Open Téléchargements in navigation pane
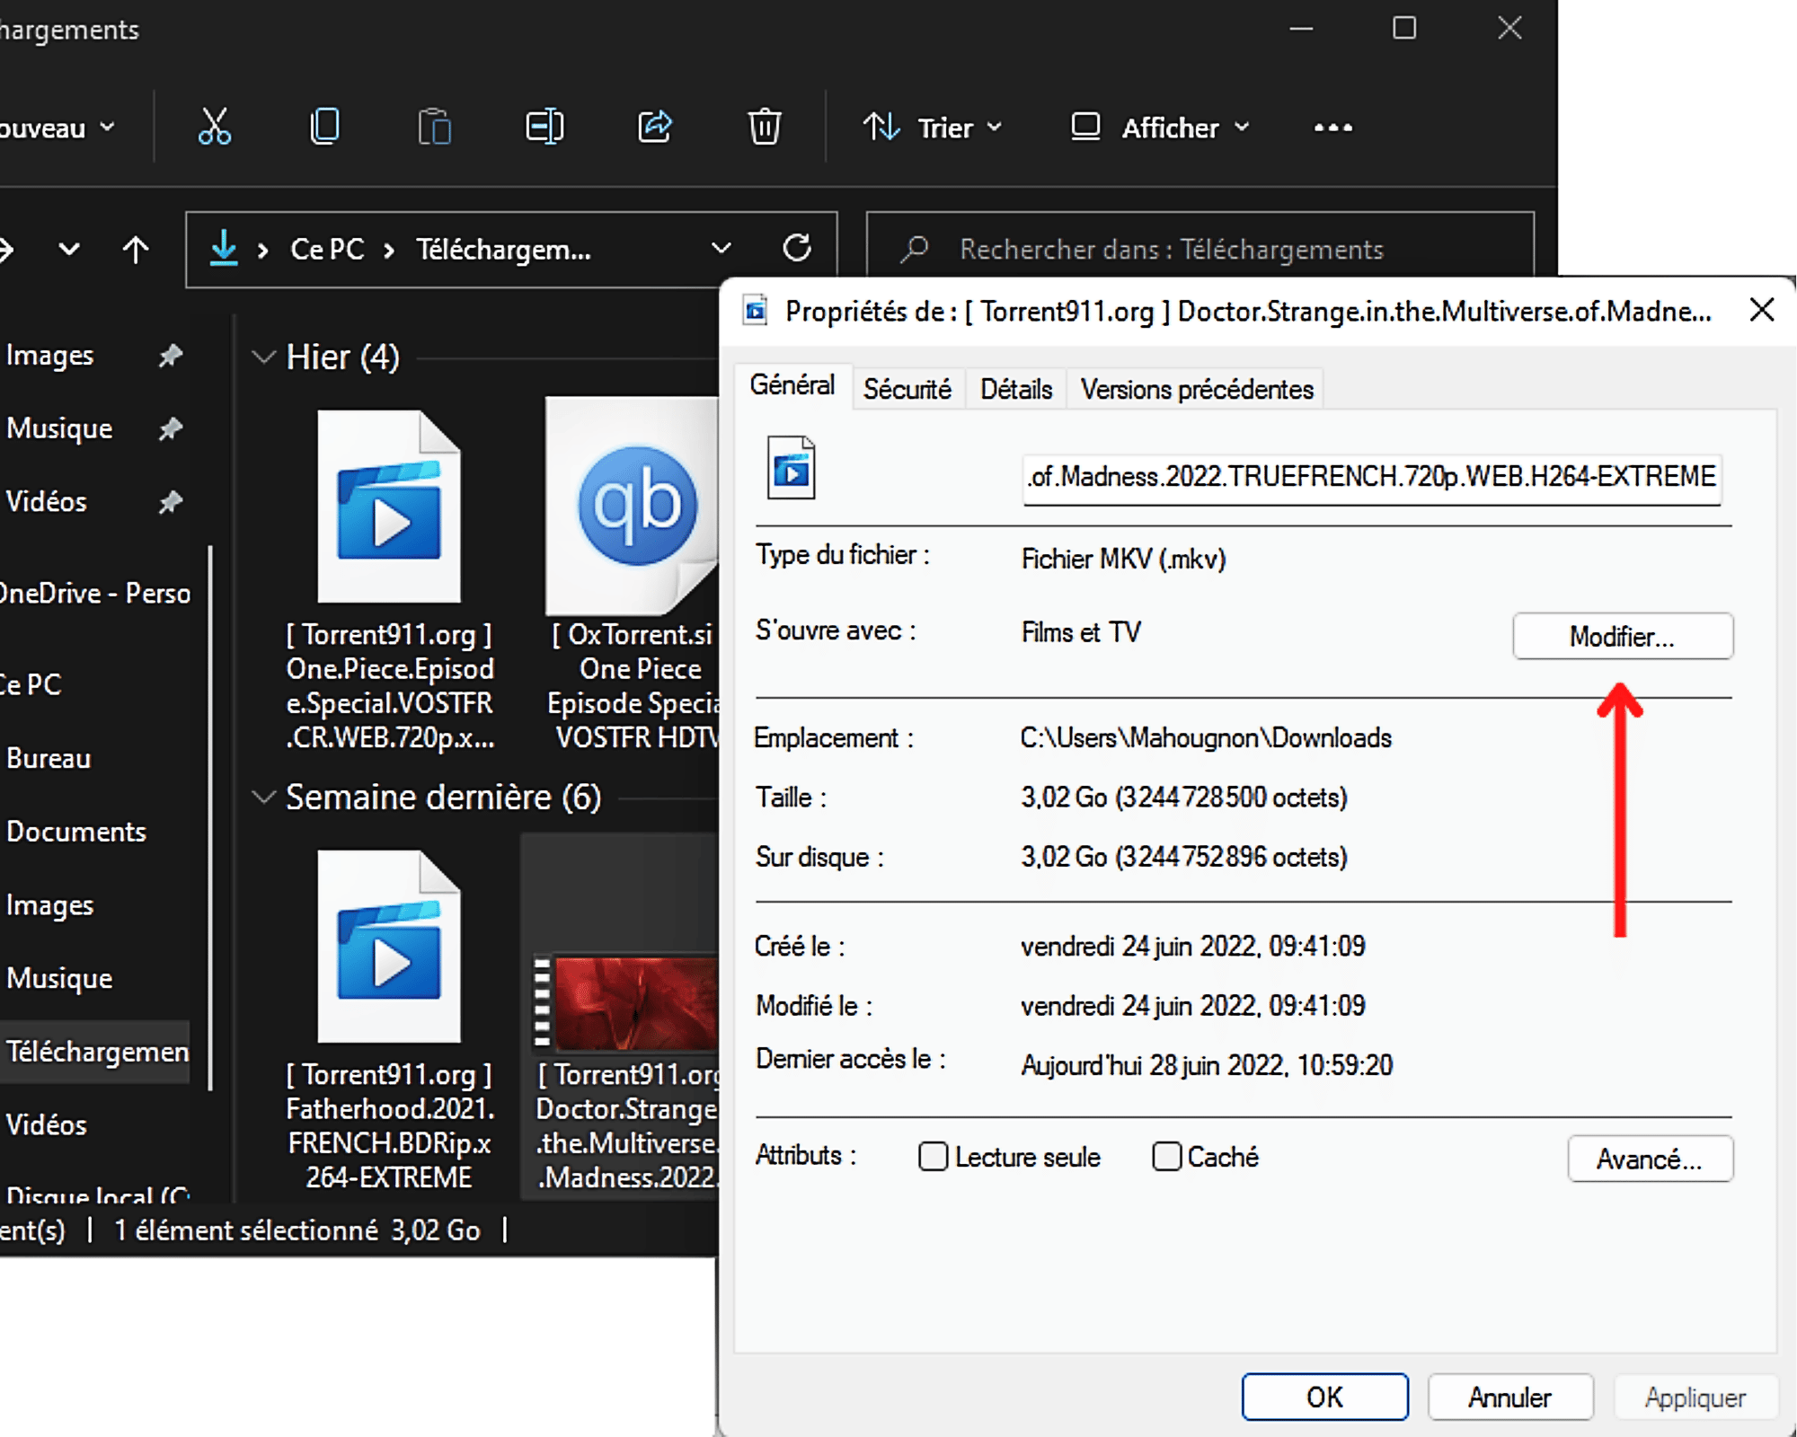 (95, 1051)
